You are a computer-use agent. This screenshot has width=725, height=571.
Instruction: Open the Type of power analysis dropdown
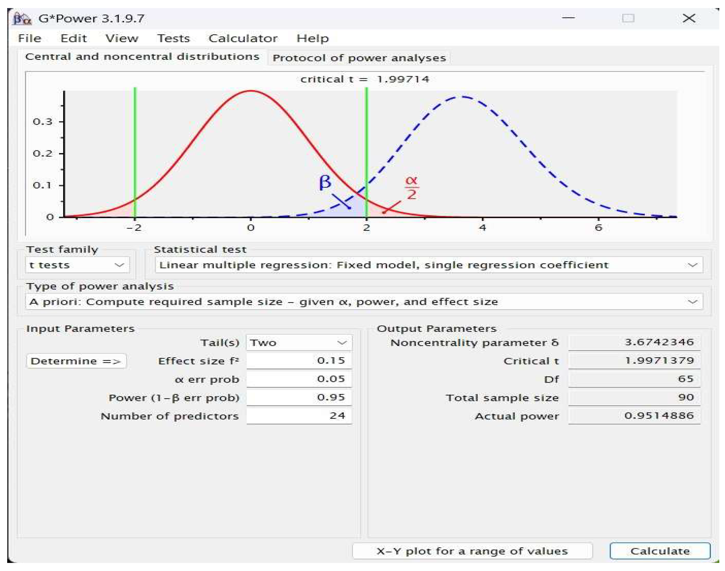pos(363,302)
